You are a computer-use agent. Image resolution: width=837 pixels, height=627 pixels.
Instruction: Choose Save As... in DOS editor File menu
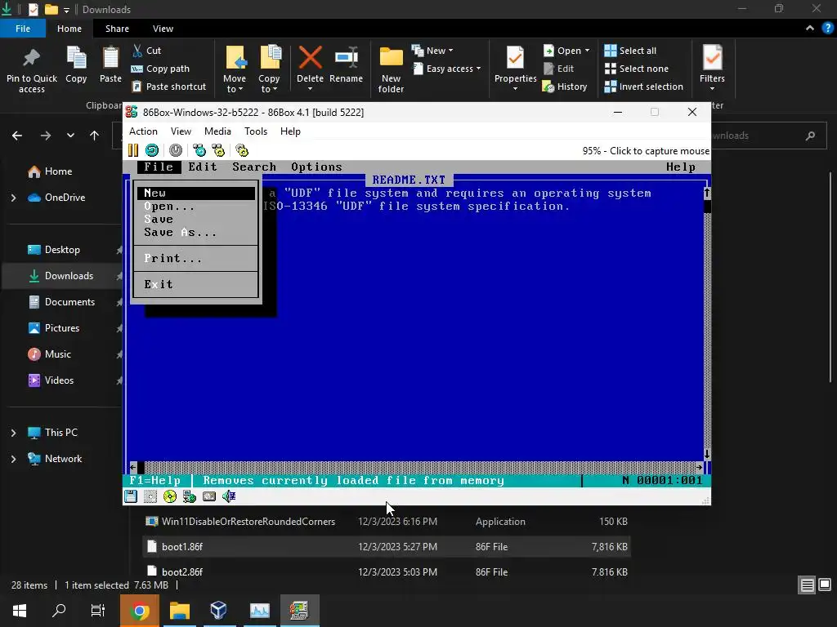(x=180, y=233)
